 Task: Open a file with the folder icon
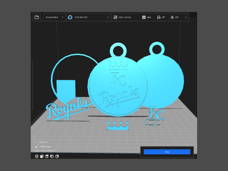tap(37, 17)
